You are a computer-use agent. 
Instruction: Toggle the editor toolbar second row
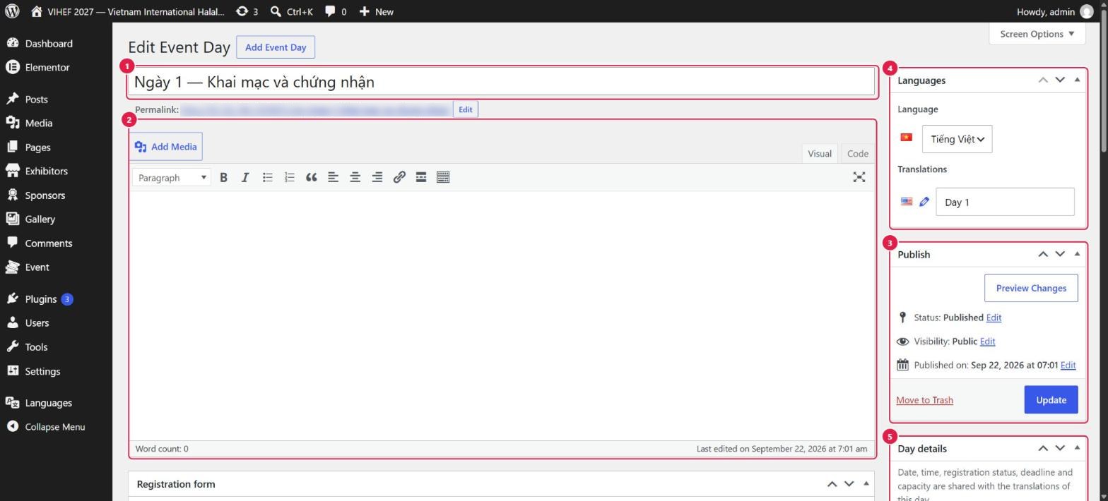click(x=443, y=178)
